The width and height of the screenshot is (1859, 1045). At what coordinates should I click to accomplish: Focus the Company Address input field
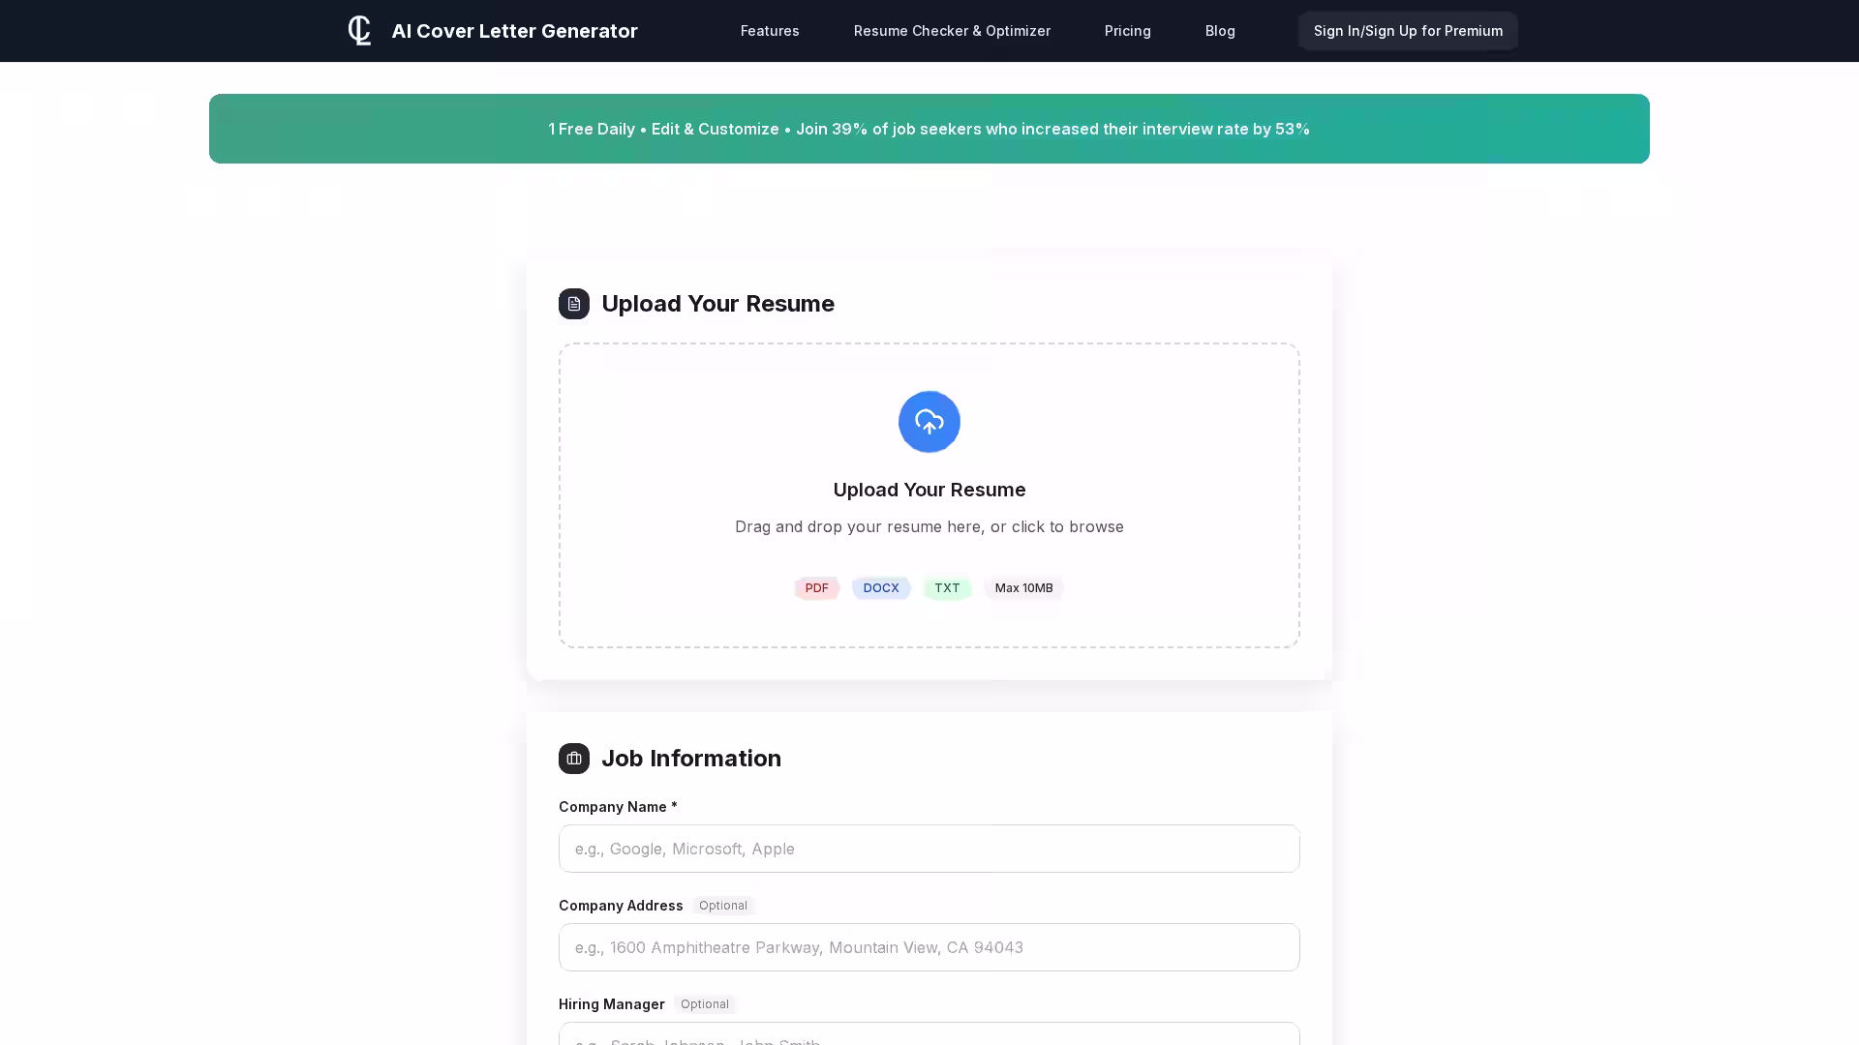929,947
